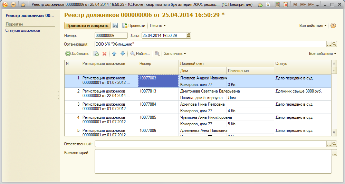Click the table scrollbar up arrow
This screenshot has height=184, width=345.
[334, 64]
